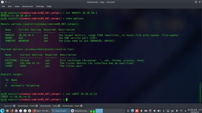Open the volume control in the tray
The image size is (202, 113).
pos(155,111)
